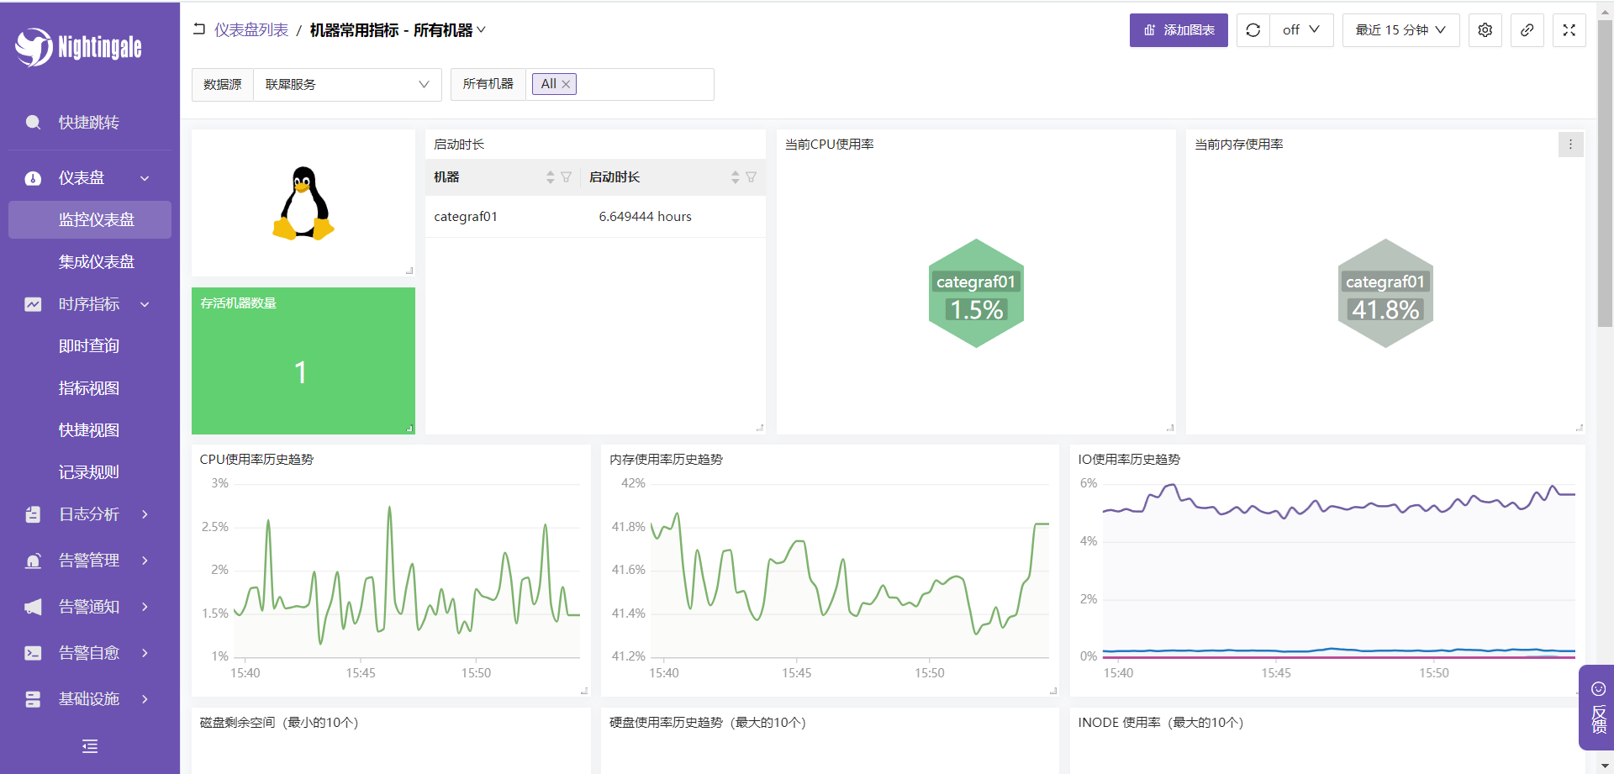This screenshot has width=1614, height=774.
Task: Collapse the sidebar with bottom menu icon
Action: pyautogui.click(x=90, y=746)
